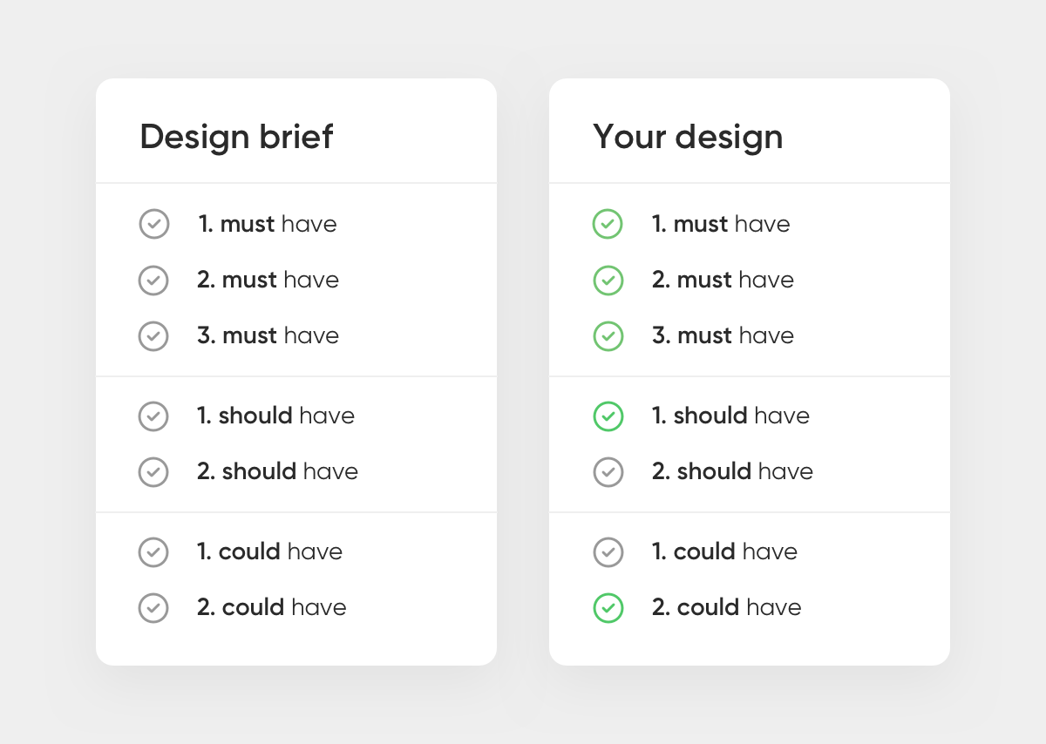Toggle check for third must have in Design brief
Screen dimensions: 1046x744
[x=154, y=335]
